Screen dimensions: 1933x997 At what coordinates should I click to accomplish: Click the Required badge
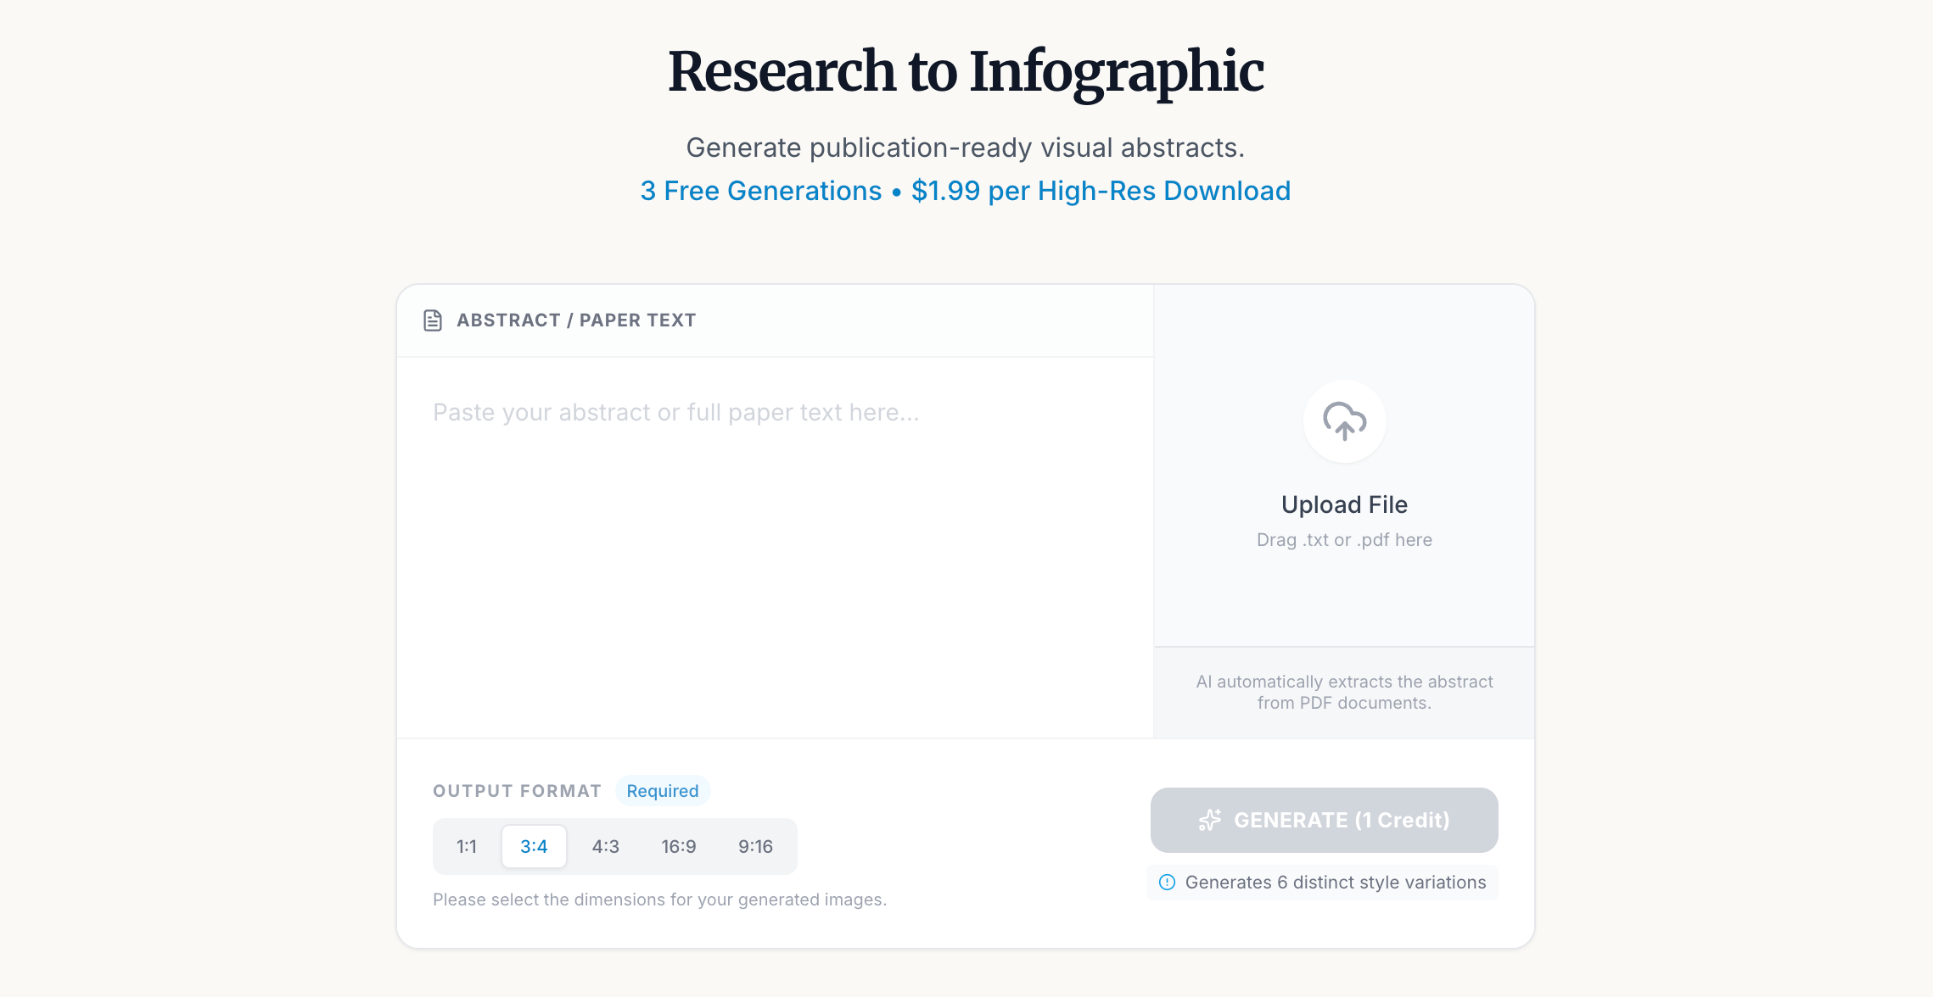pos(662,790)
